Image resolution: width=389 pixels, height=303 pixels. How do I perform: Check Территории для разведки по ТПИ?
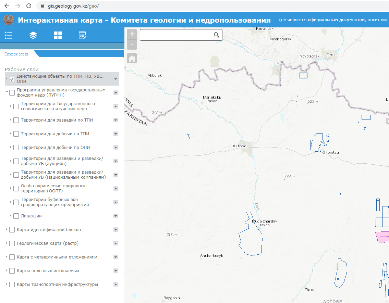click(x=16, y=120)
